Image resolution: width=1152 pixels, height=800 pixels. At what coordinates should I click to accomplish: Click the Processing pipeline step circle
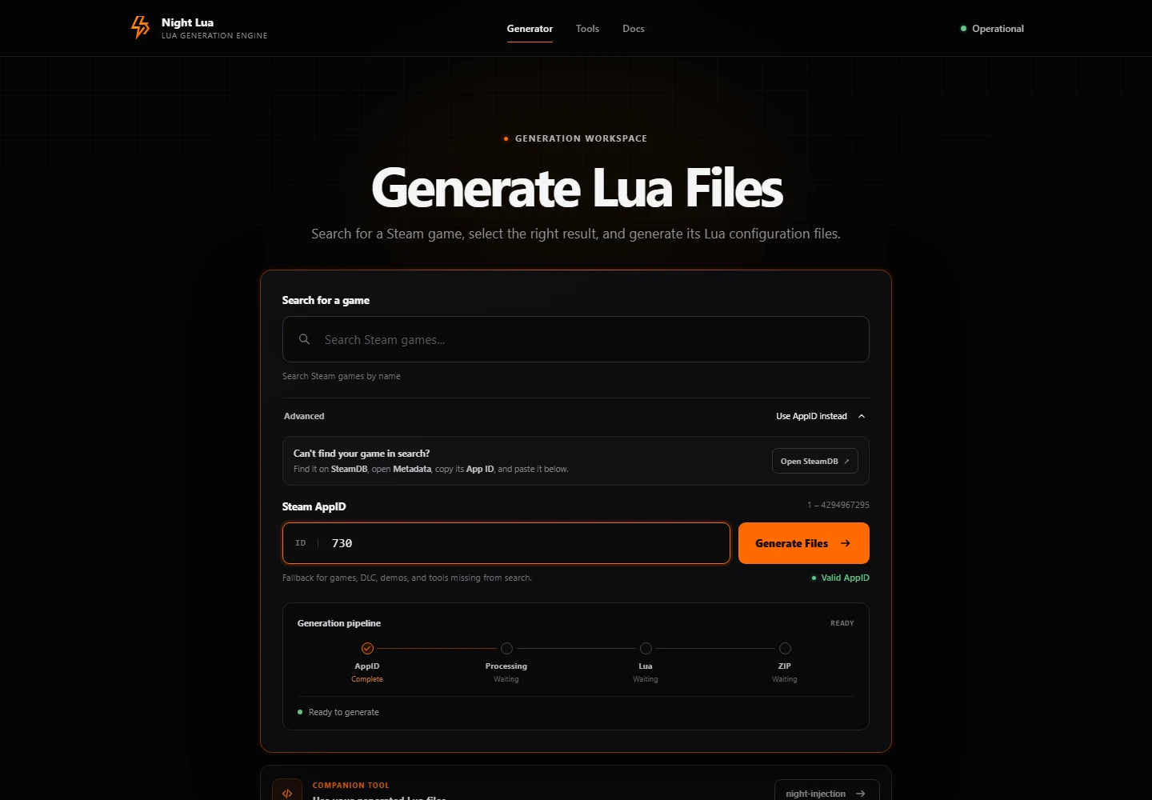506,648
